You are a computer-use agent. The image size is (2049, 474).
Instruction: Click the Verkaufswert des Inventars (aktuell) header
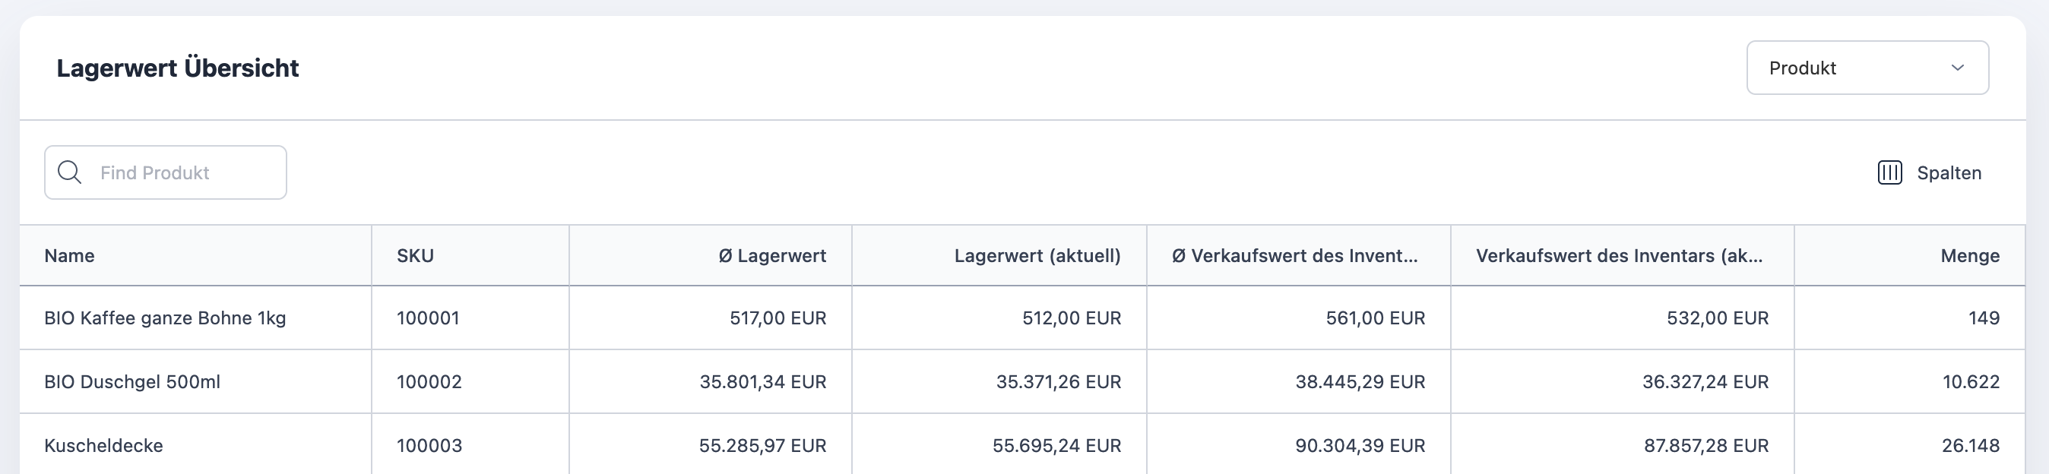click(x=1619, y=256)
